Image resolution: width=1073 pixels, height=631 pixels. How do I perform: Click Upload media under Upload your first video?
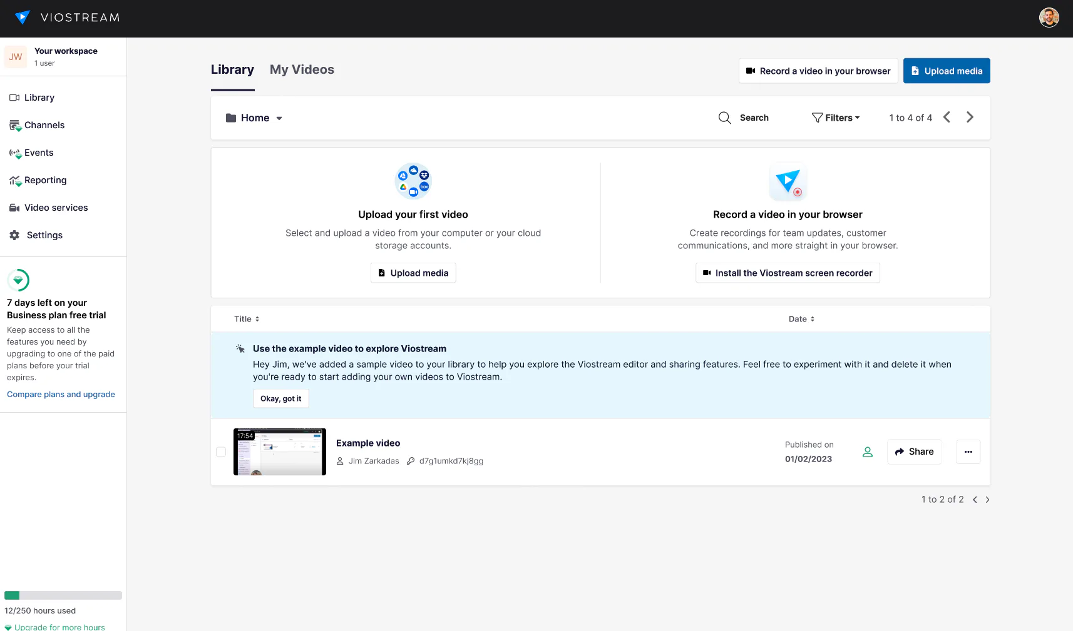(413, 273)
